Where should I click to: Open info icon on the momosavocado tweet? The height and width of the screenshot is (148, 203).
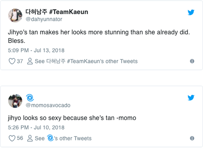(x=192, y=138)
